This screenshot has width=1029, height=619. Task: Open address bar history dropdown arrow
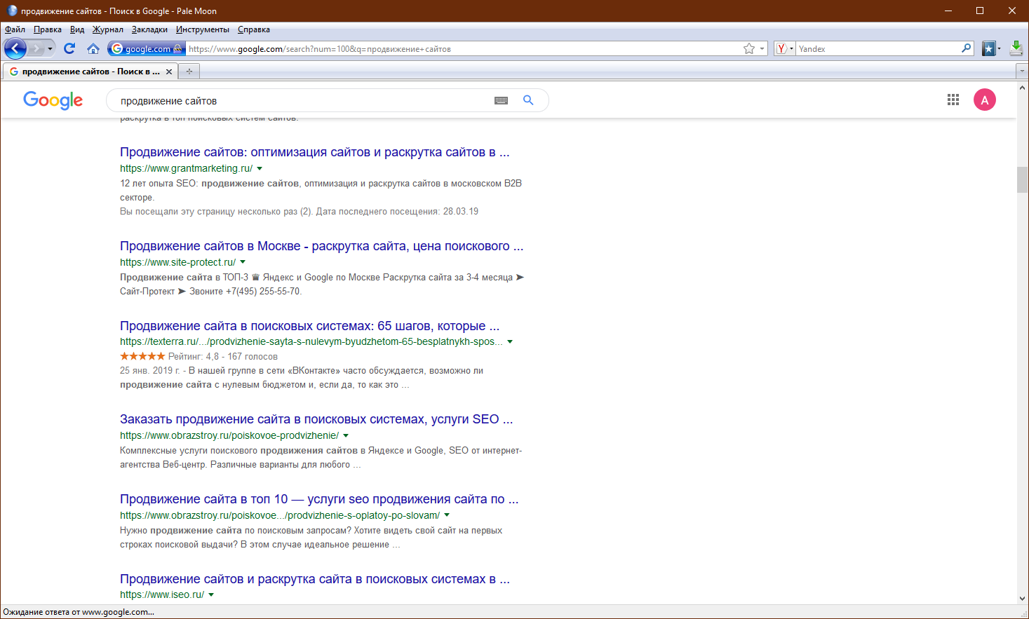point(762,49)
